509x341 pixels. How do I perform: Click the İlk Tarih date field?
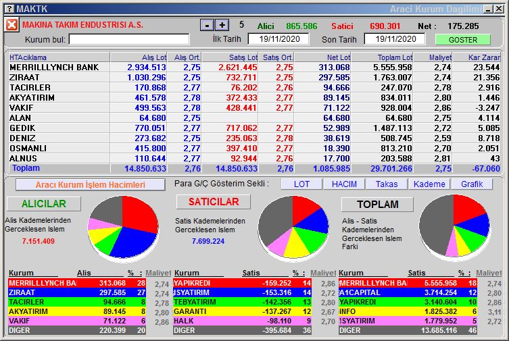tap(278, 39)
